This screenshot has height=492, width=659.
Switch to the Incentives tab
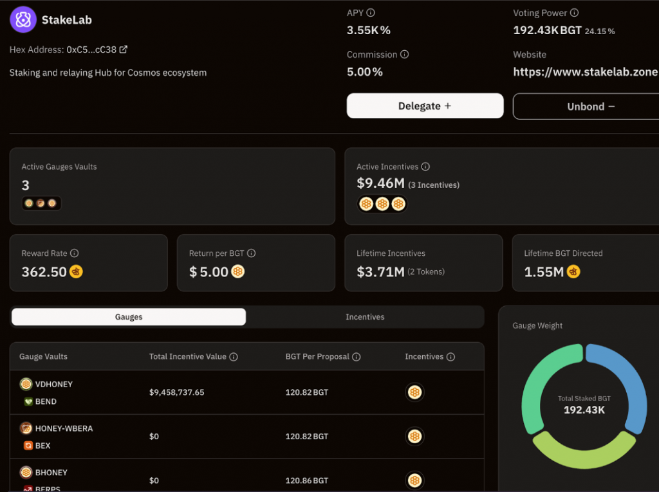pos(365,317)
